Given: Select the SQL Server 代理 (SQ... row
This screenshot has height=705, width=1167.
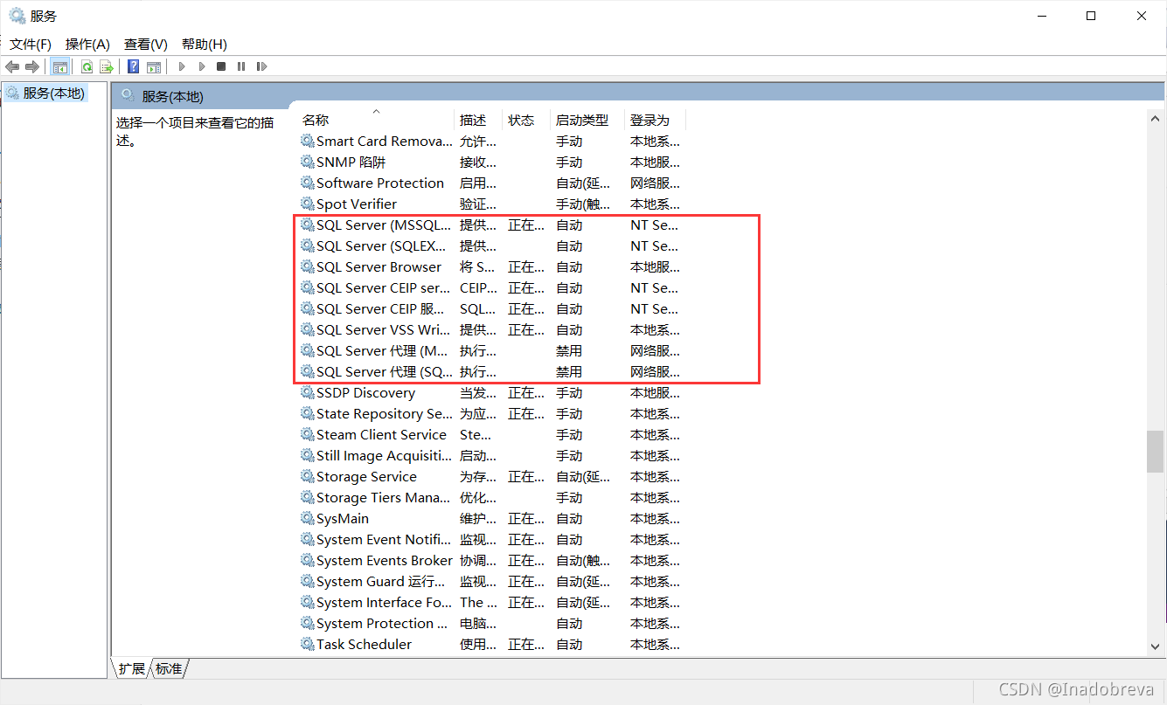Looking at the screenshot, I should tap(490, 371).
